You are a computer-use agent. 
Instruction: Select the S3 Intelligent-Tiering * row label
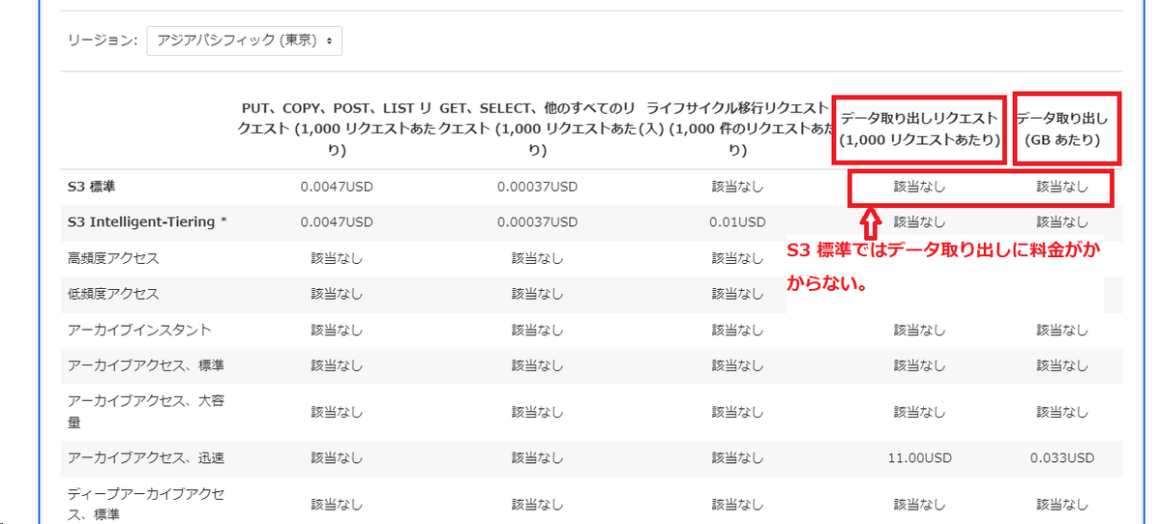(147, 221)
